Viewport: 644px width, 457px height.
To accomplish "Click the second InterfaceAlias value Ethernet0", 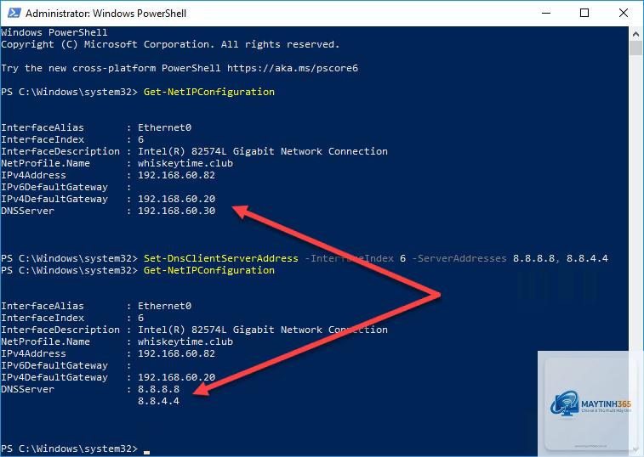I will pyautogui.click(x=165, y=306).
